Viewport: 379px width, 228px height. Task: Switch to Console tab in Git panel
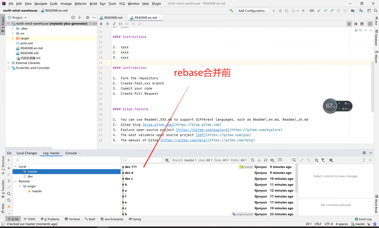tap(71, 153)
